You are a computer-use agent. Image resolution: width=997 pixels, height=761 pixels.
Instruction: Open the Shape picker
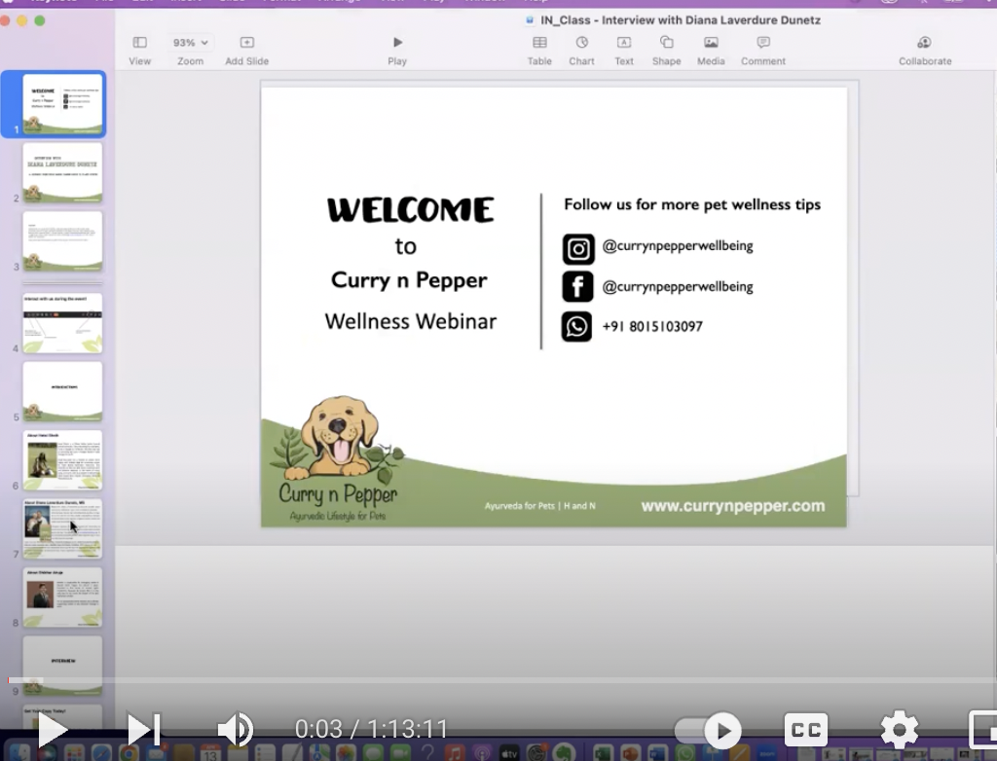(666, 43)
